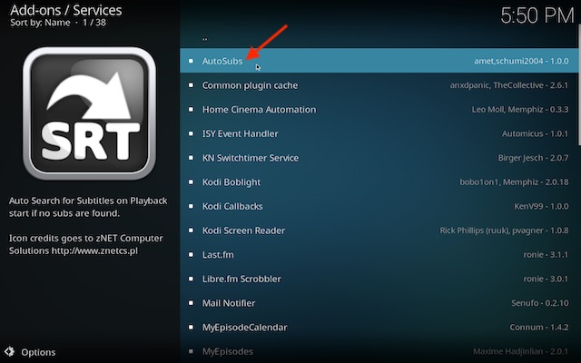Open Home Cinema Automation add-on
Screen dimensions: 581x363
tap(379, 109)
